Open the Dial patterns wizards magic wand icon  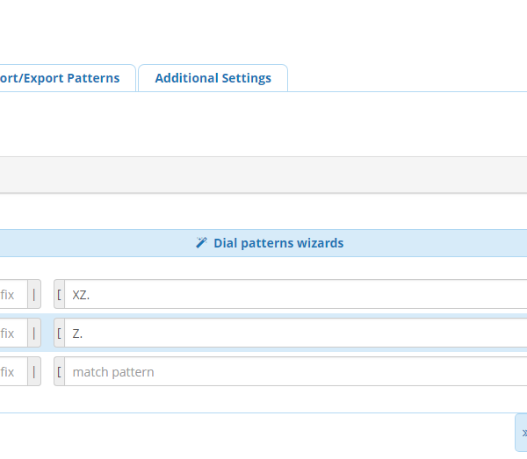point(201,243)
